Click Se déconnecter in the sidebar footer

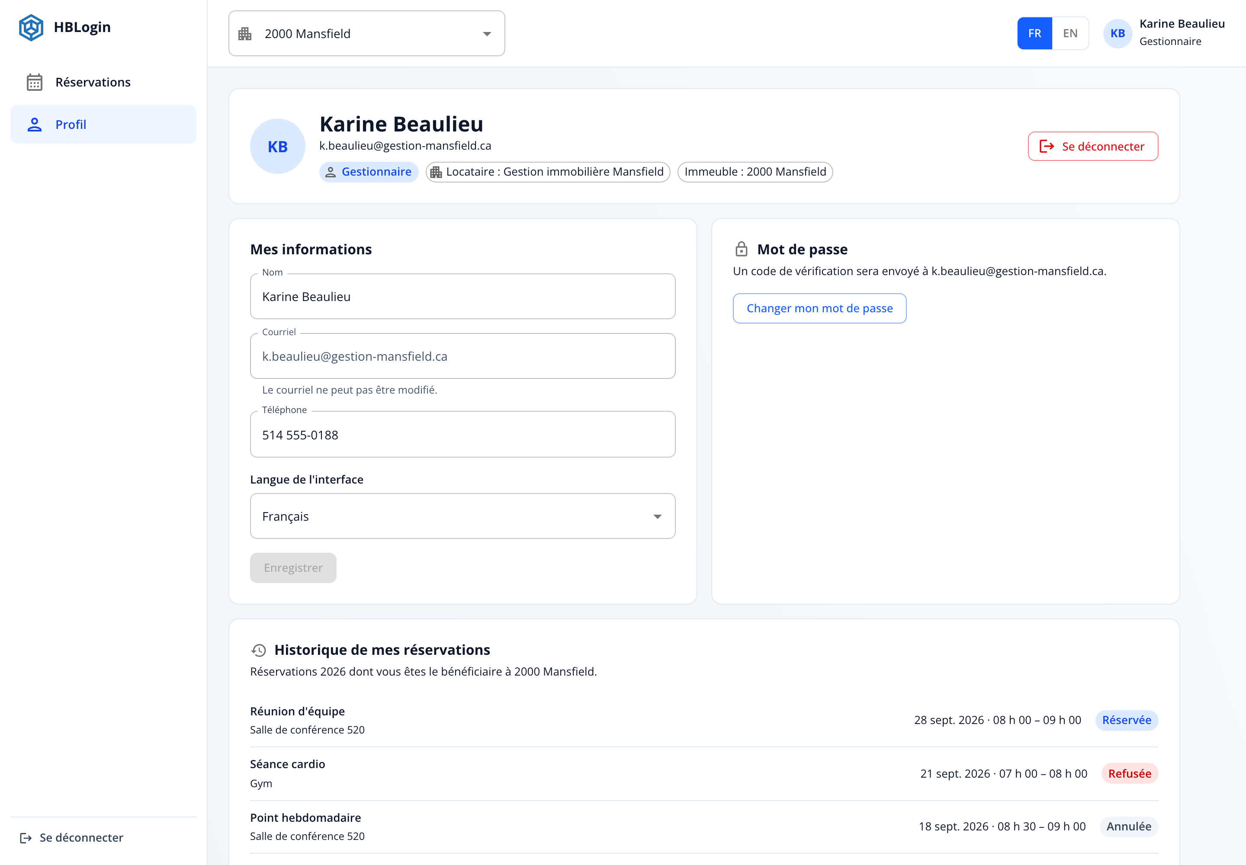click(71, 838)
